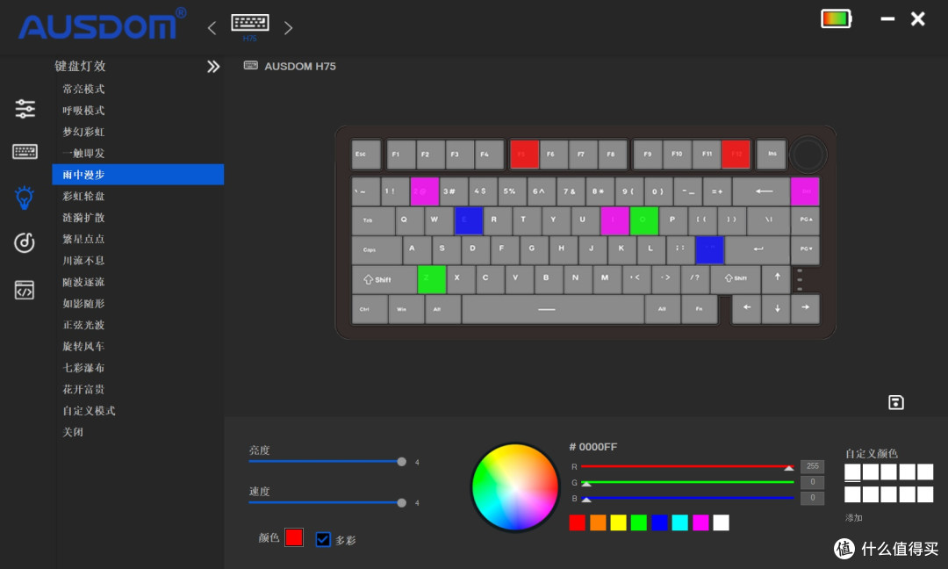948x569 pixels.
Task: Click the blue B channel slider
Action: (x=687, y=498)
